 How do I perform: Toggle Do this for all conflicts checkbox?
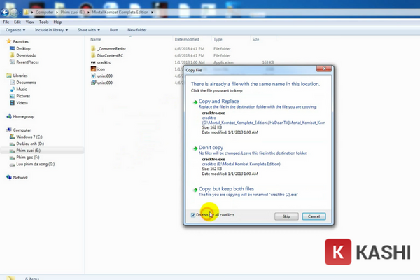coord(193,215)
